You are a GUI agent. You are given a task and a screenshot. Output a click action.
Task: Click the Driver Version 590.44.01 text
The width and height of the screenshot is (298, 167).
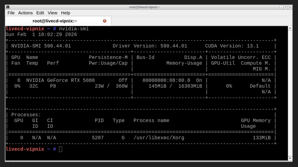coord(150,46)
